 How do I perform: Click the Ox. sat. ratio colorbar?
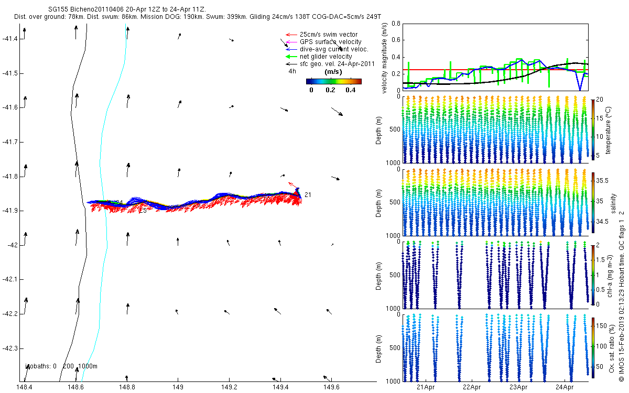click(592, 347)
